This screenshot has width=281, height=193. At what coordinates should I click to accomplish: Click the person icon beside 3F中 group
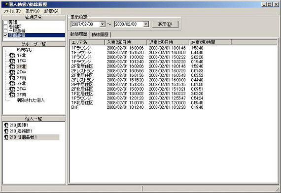(12, 89)
